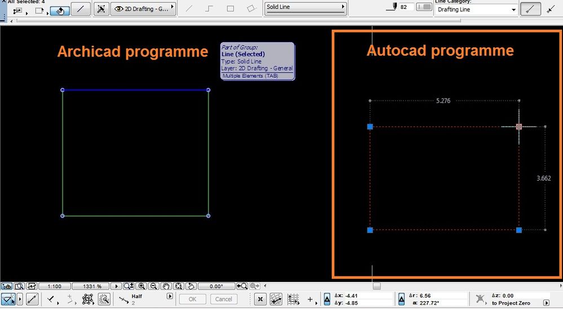Click the blue top line of Archicad square
Screen dimensions: 563x309
[x=135, y=90]
